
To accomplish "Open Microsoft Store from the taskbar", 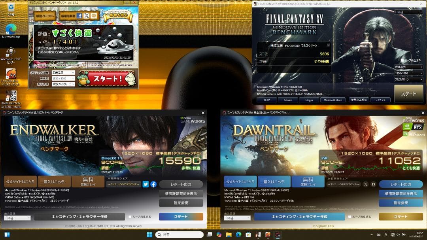I will (x=248, y=234).
